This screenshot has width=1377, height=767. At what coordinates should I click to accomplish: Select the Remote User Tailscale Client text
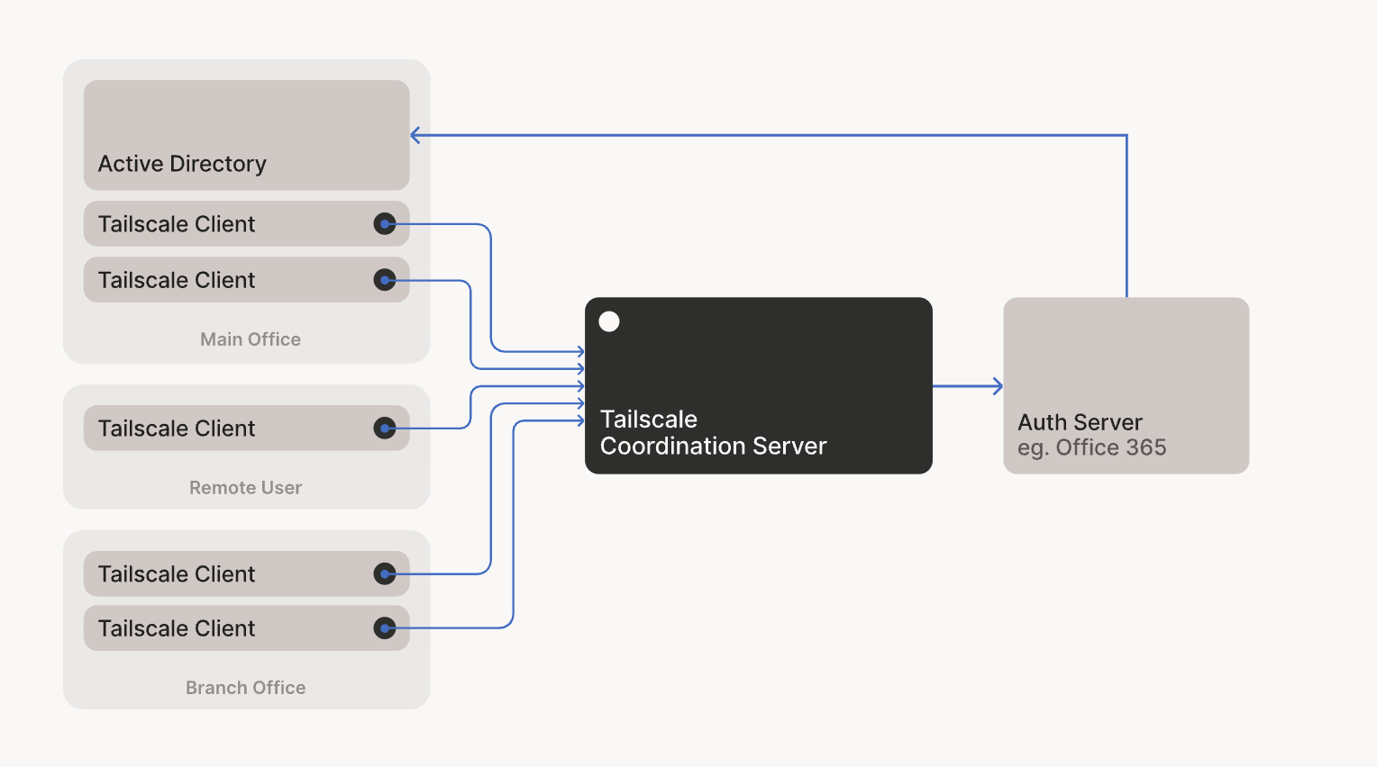(x=177, y=429)
